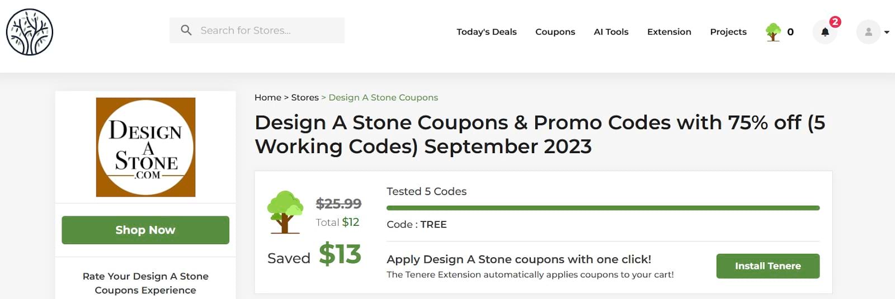The image size is (895, 299).
Task: Click the Design A Stone logo
Action: point(145,147)
